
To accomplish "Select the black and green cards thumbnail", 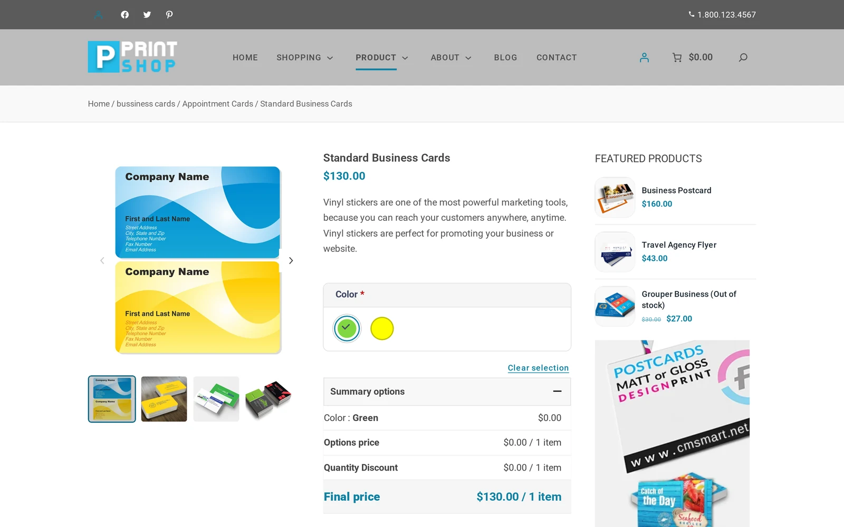I will [x=268, y=399].
